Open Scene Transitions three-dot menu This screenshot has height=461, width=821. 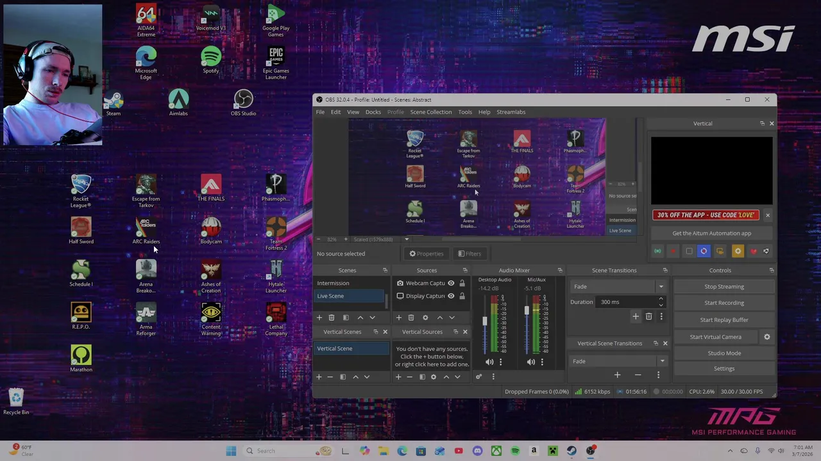(661, 316)
